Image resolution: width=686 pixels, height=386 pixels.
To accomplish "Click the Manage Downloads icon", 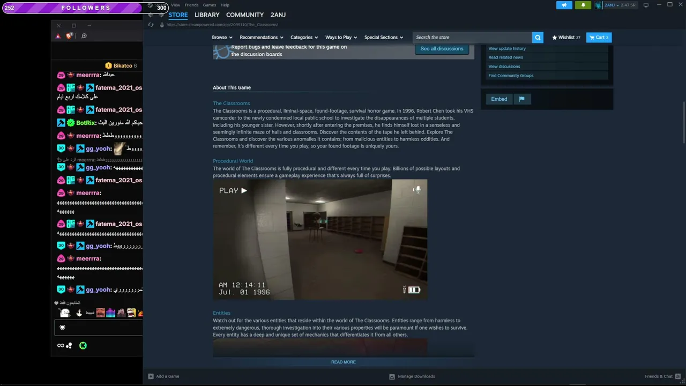I will tap(392, 376).
